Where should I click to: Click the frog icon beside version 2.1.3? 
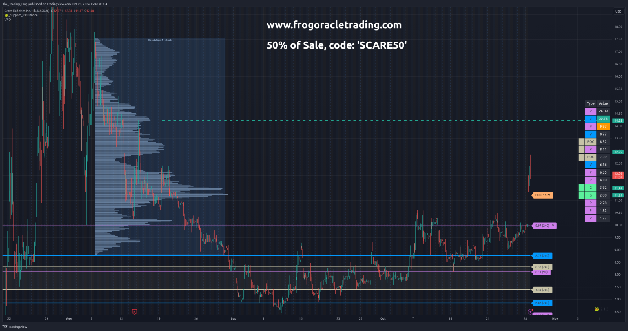point(597,309)
